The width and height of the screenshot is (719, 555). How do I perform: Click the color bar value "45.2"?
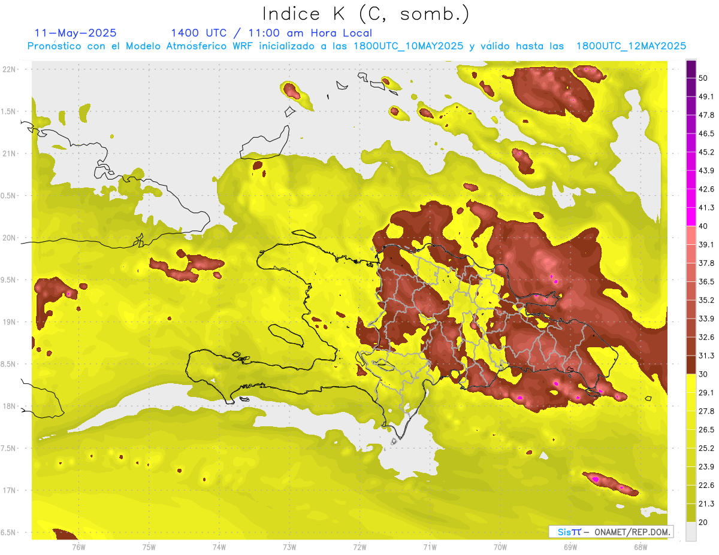point(706,152)
